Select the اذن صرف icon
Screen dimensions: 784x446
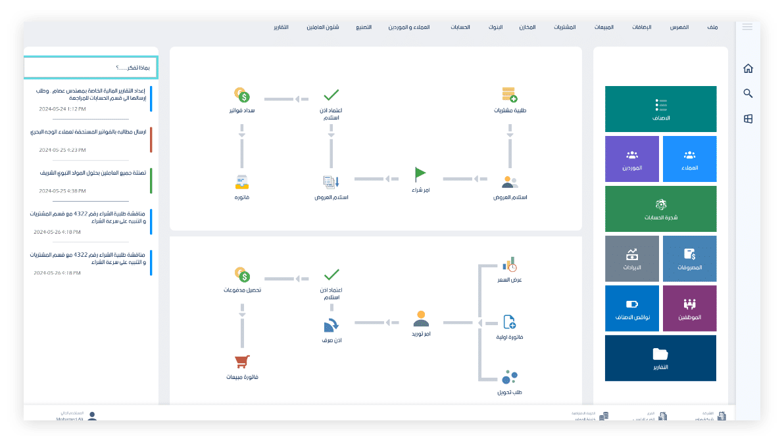331,325
